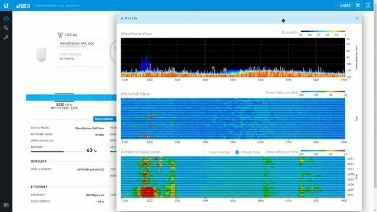Click the bottom sidebar log icon

pyautogui.click(x=6, y=205)
